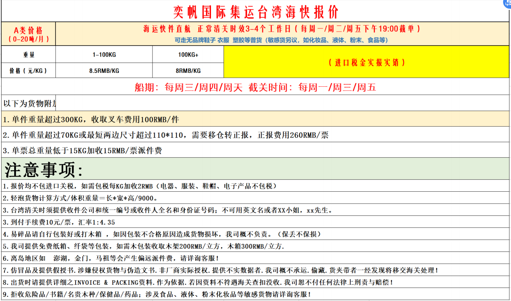Select the yellow 进口税金实报实销 cell
This screenshot has height=301, width=511.
tap(366, 62)
